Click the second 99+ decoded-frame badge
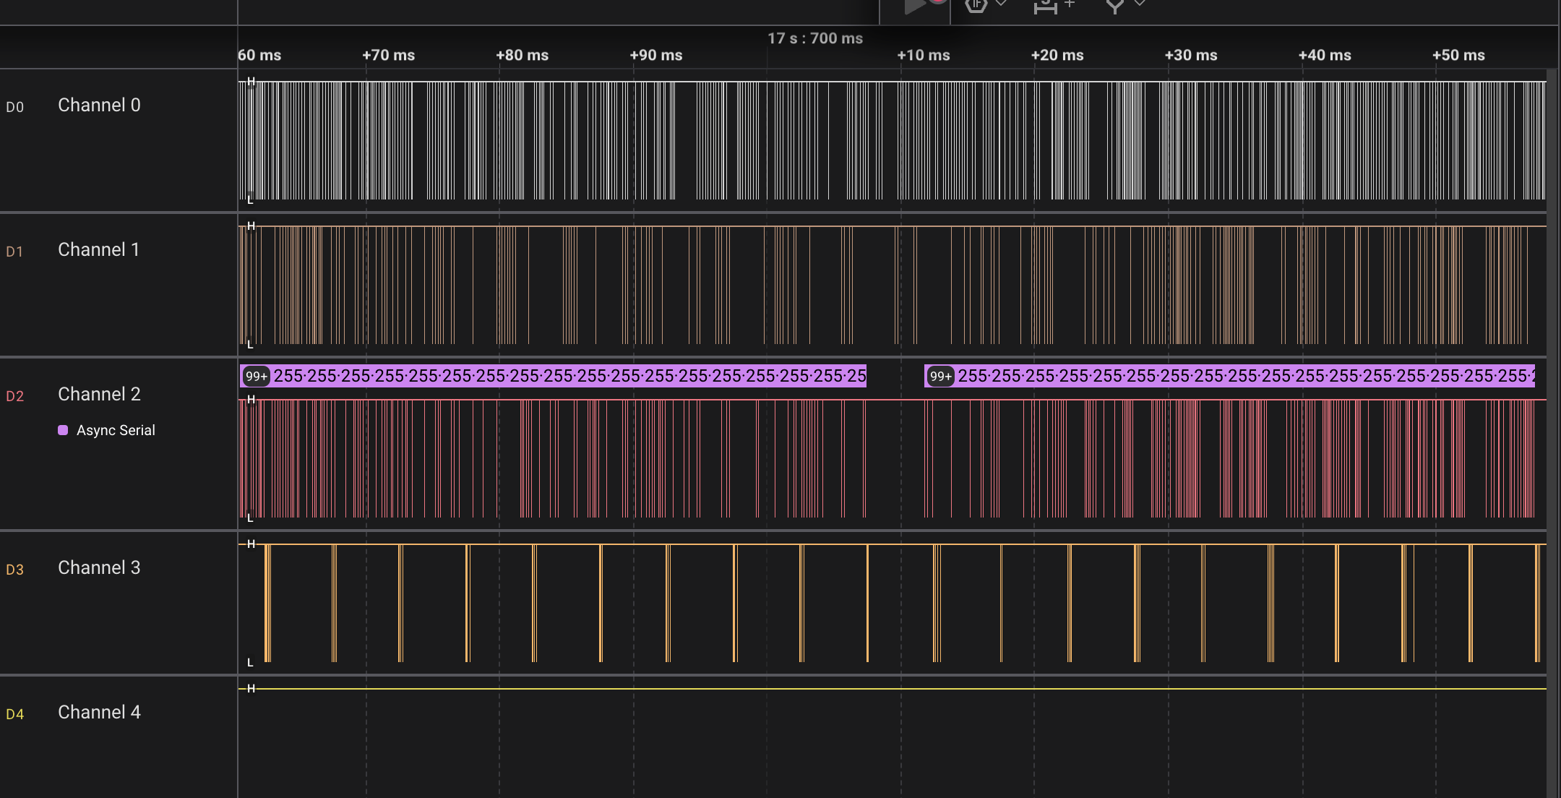This screenshot has width=1561, height=798. pyautogui.click(x=940, y=377)
